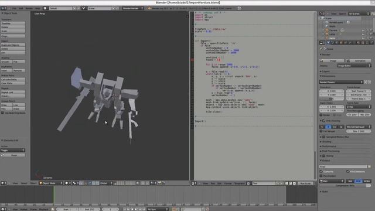The width and height of the screenshot is (375, 211).
Task: Toggle Use Rendering Nodes checkbox in tool shelf
Action: click(2, 113)
